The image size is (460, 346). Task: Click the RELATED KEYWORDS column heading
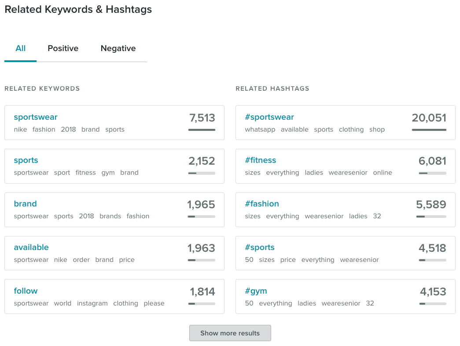pos(42,88)
